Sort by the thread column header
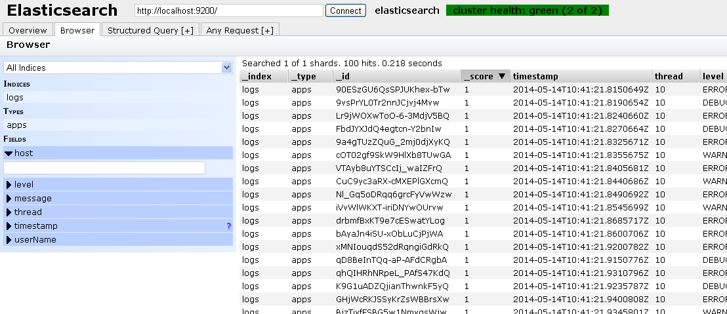 coord(675,77)
